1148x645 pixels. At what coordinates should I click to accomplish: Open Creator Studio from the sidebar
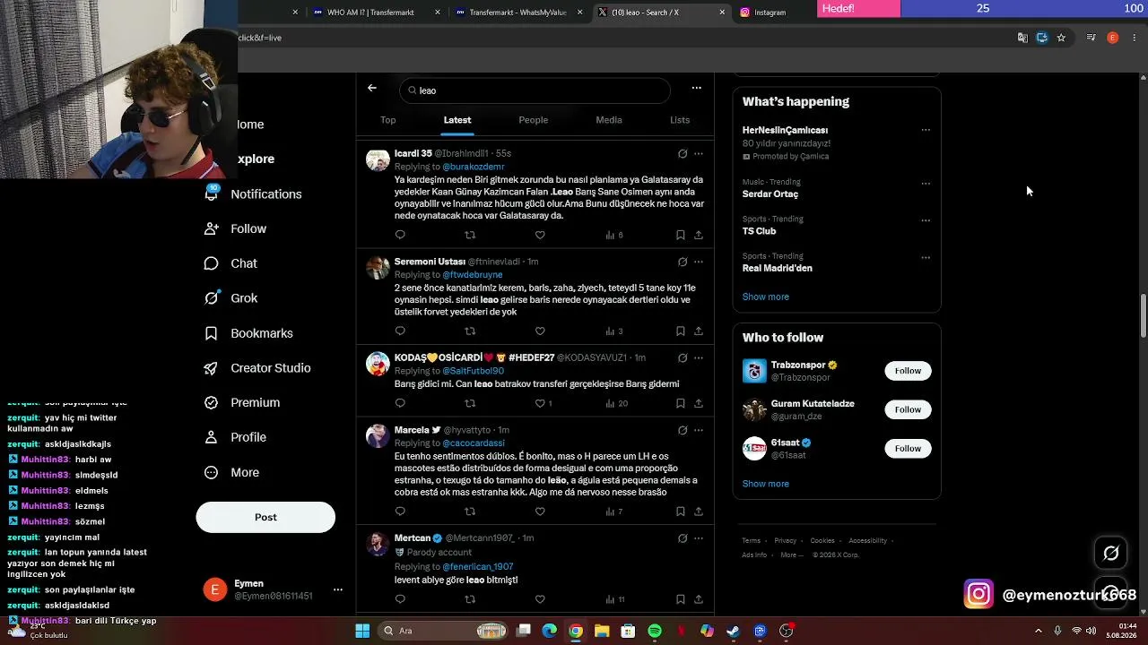pos(258,368)
